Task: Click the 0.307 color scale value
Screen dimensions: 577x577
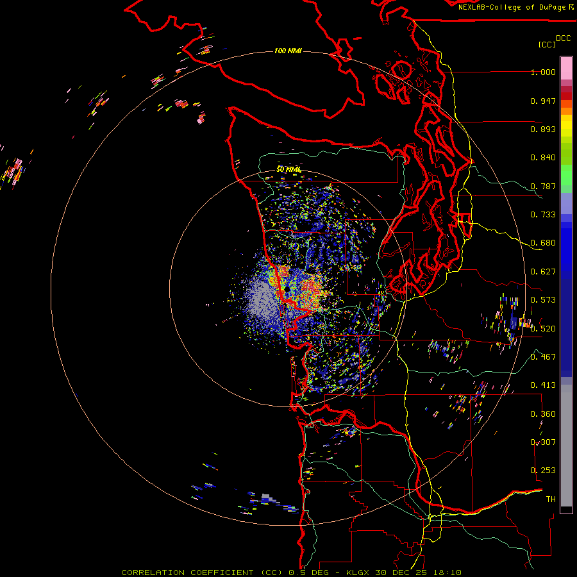Action: pyautogui.click(x=543, y=442)
